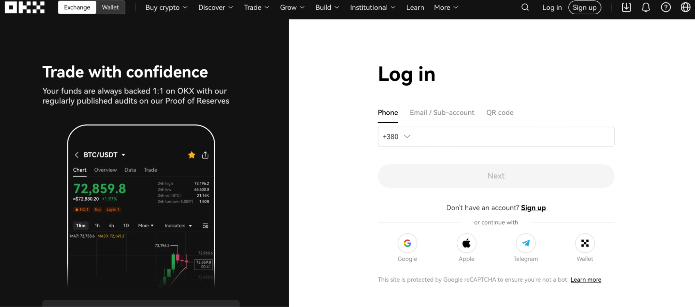Switch to Wallet mode
Viewport: 695px width, 307px height.
(110, 7)
